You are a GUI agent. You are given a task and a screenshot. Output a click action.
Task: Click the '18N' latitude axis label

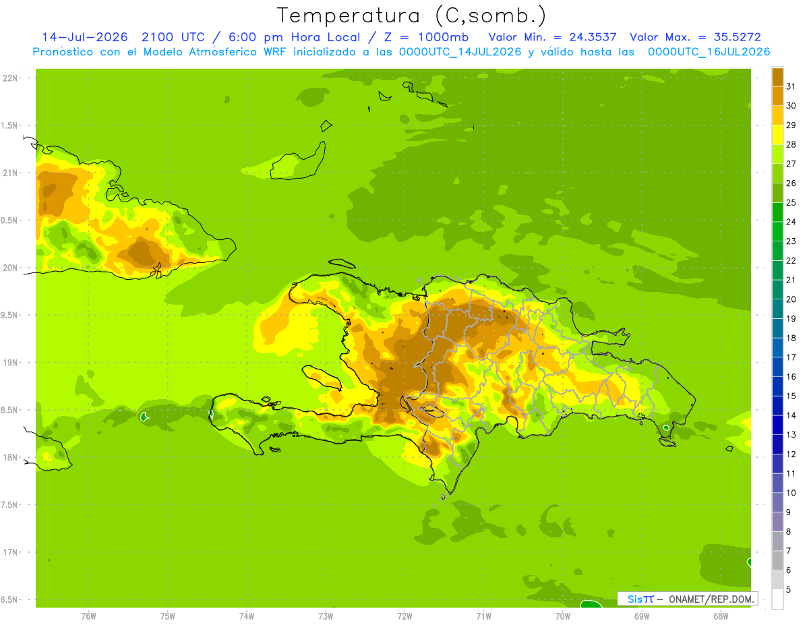[11, 457]
